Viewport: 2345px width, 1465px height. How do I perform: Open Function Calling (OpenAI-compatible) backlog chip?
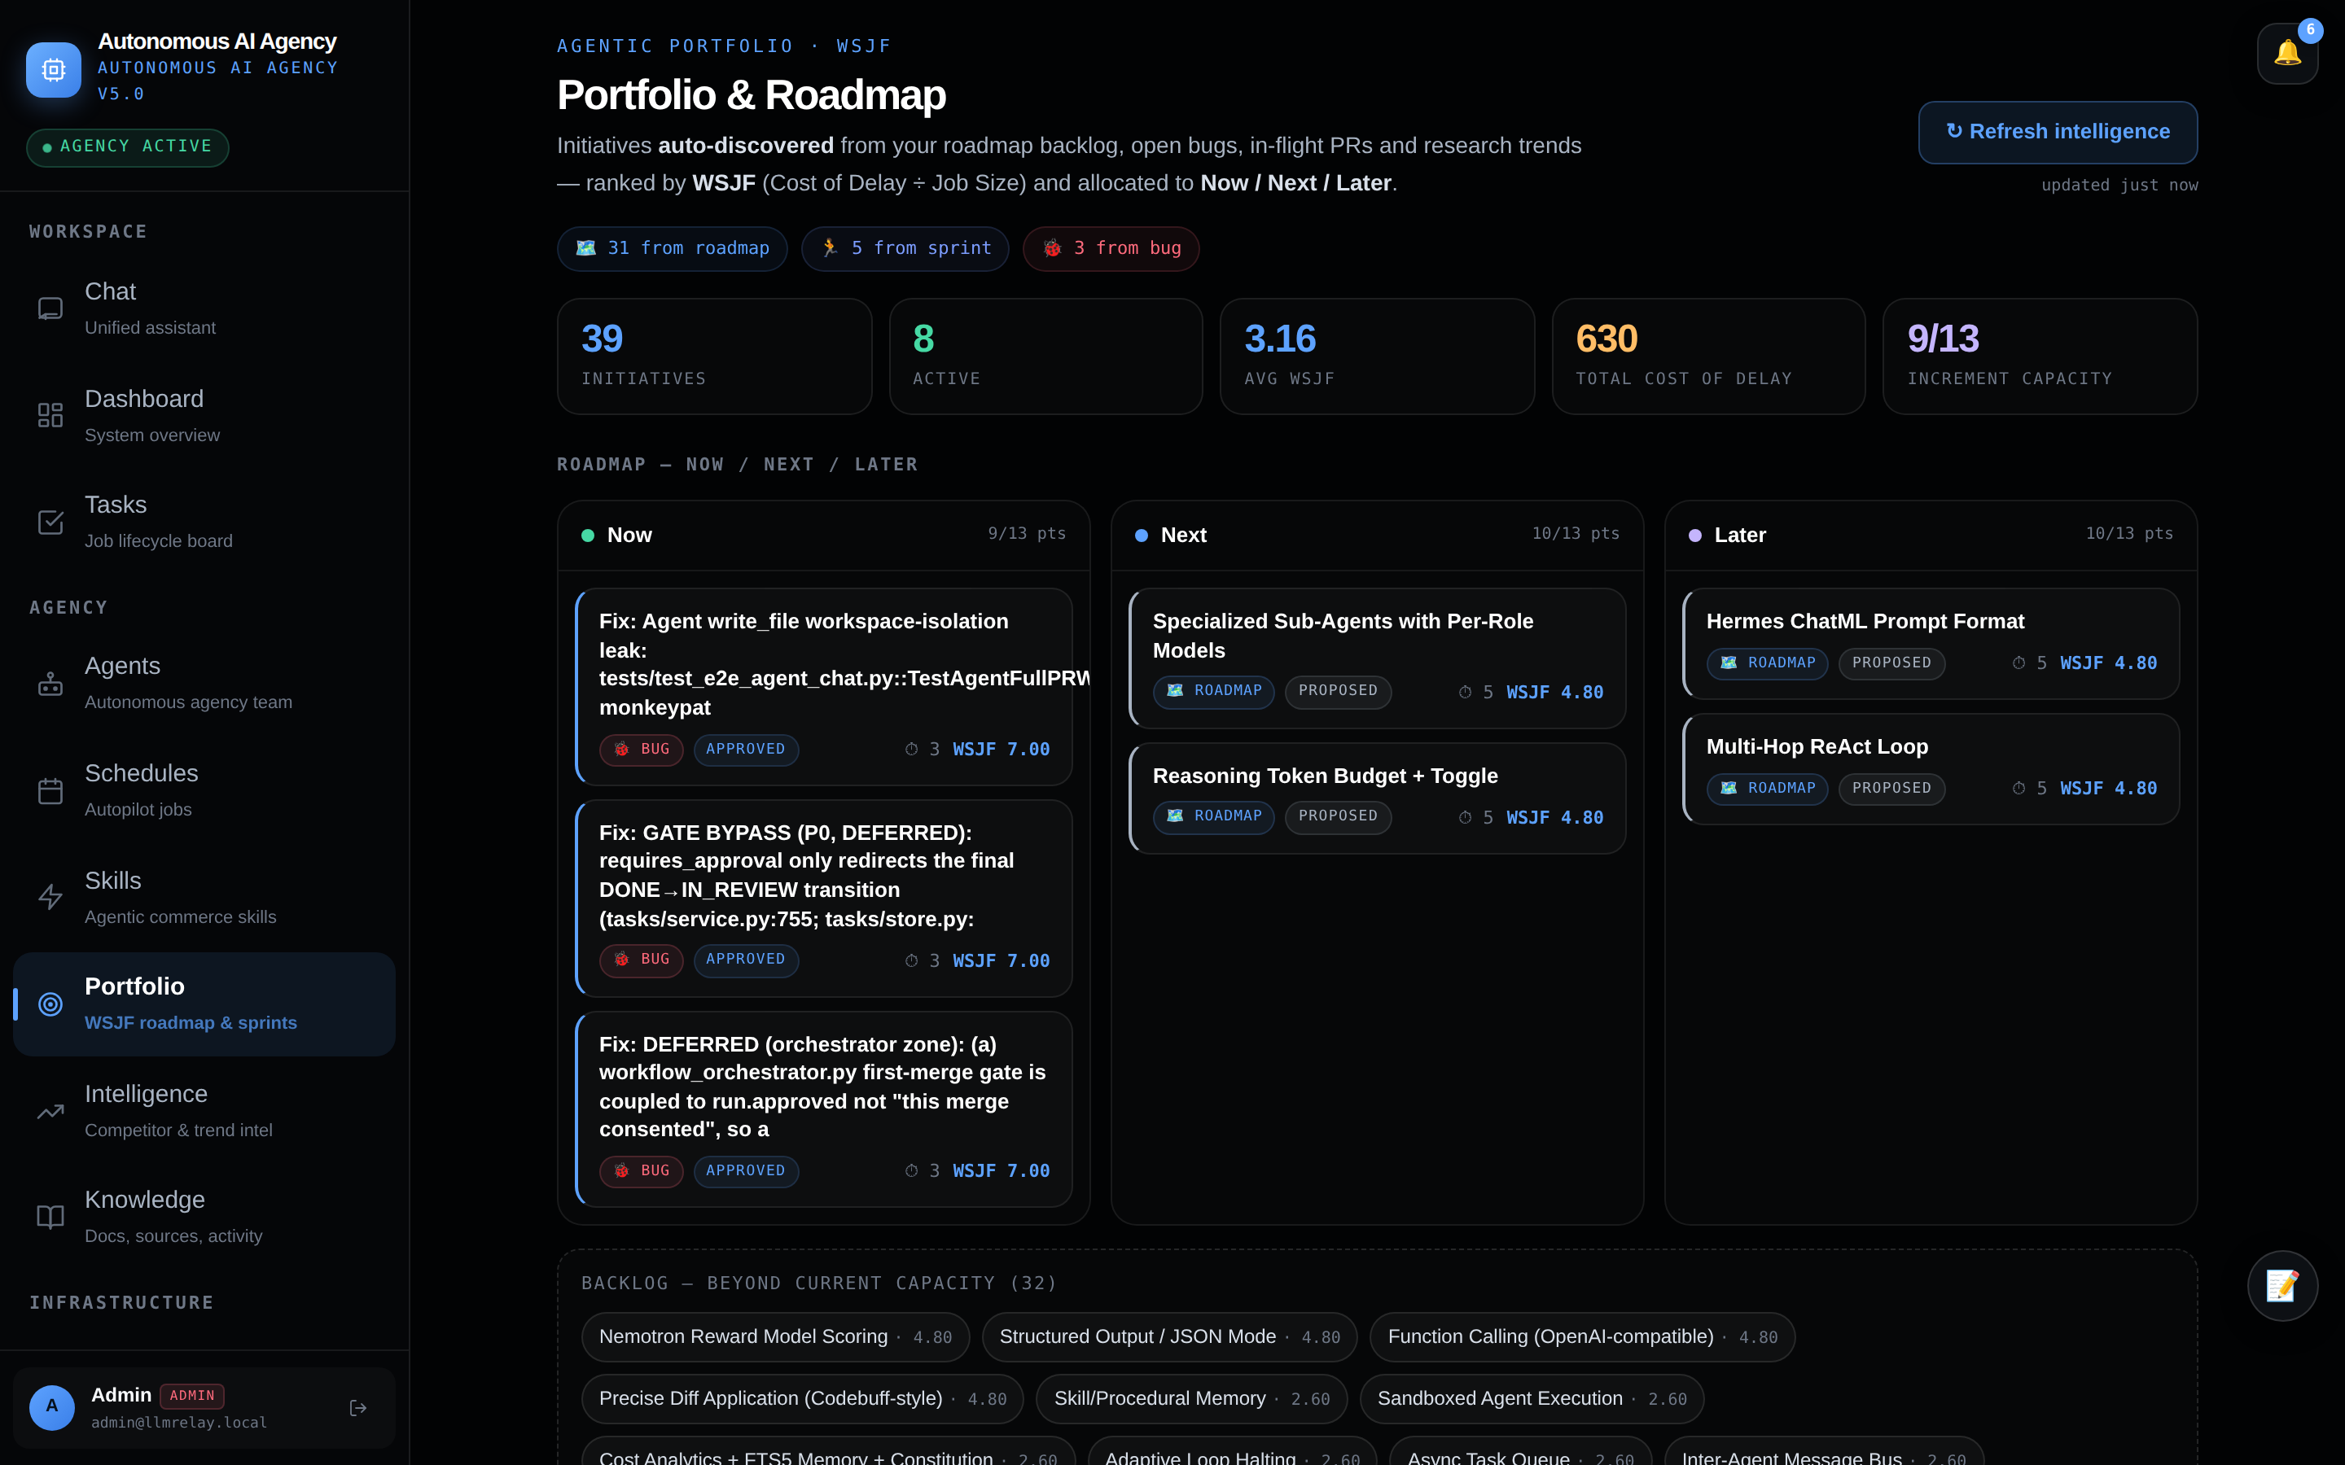(x=1582, y=1337)
